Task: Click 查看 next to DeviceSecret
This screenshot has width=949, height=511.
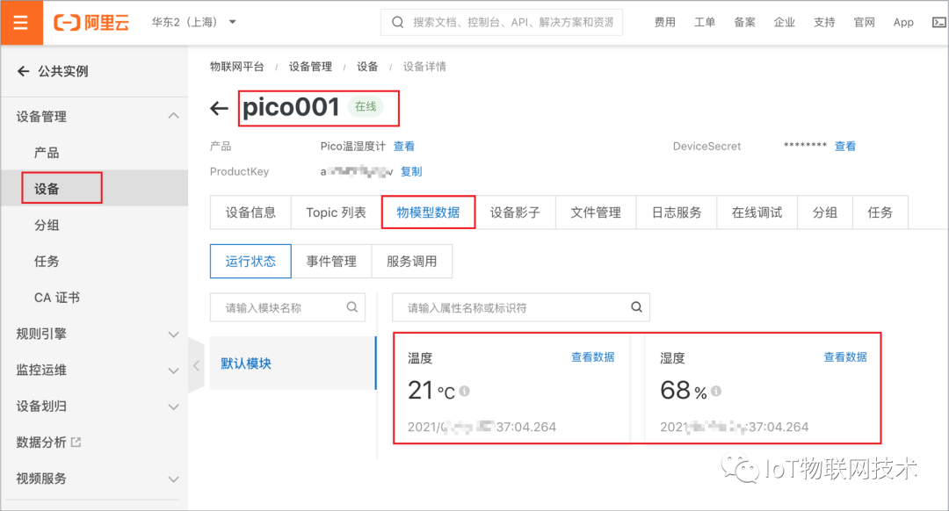Action: point(845,147)
